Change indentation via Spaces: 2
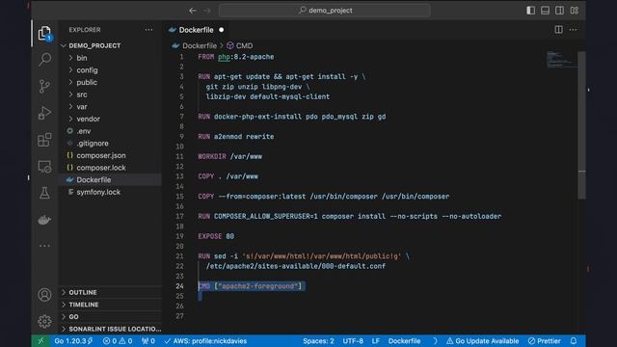Image resolution: width=617 pixels, height=347 pixels. click(x=318, y=341)
